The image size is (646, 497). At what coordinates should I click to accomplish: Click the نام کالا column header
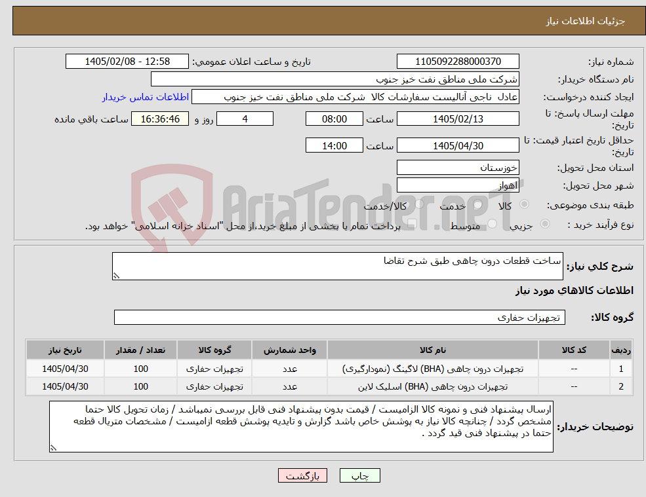[x=433, y=350]
